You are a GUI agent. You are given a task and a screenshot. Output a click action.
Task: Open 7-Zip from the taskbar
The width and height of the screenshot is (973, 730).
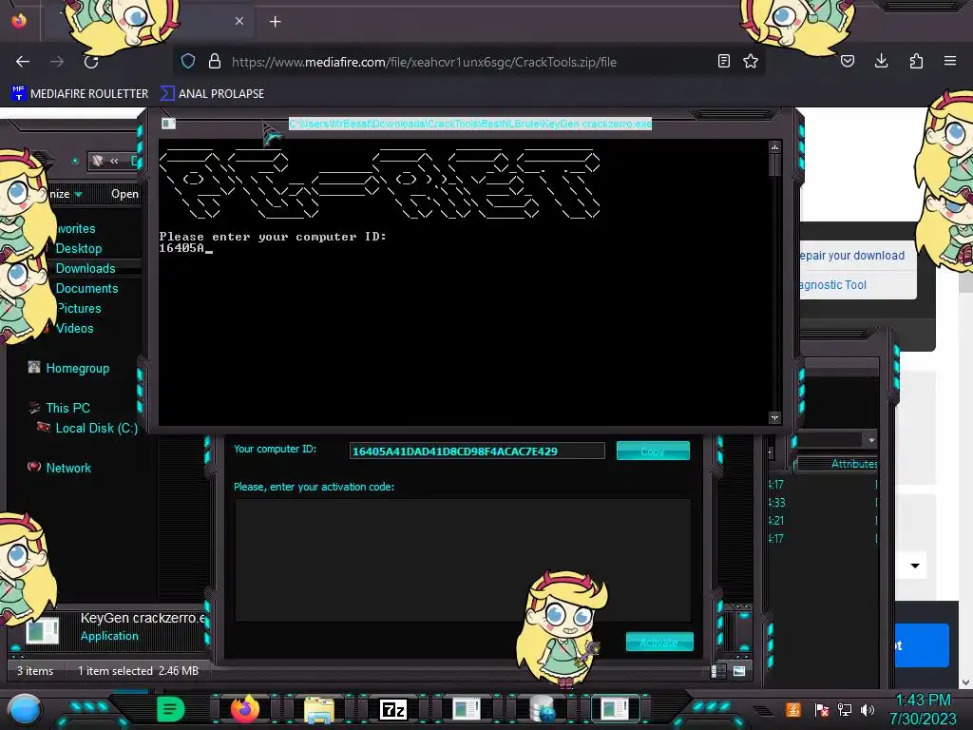pos(393,709)
